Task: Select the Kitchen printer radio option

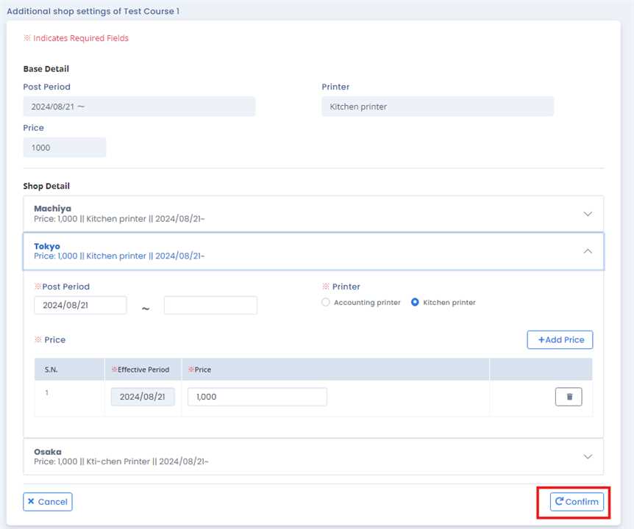Action: 415,303
